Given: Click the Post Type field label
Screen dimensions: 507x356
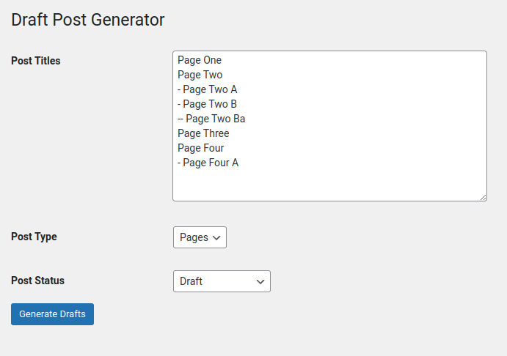Looking at the screenshot, I should coord(34,237).
